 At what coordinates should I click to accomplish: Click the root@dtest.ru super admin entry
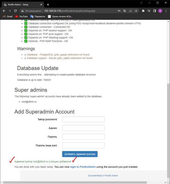pos(29,102)
